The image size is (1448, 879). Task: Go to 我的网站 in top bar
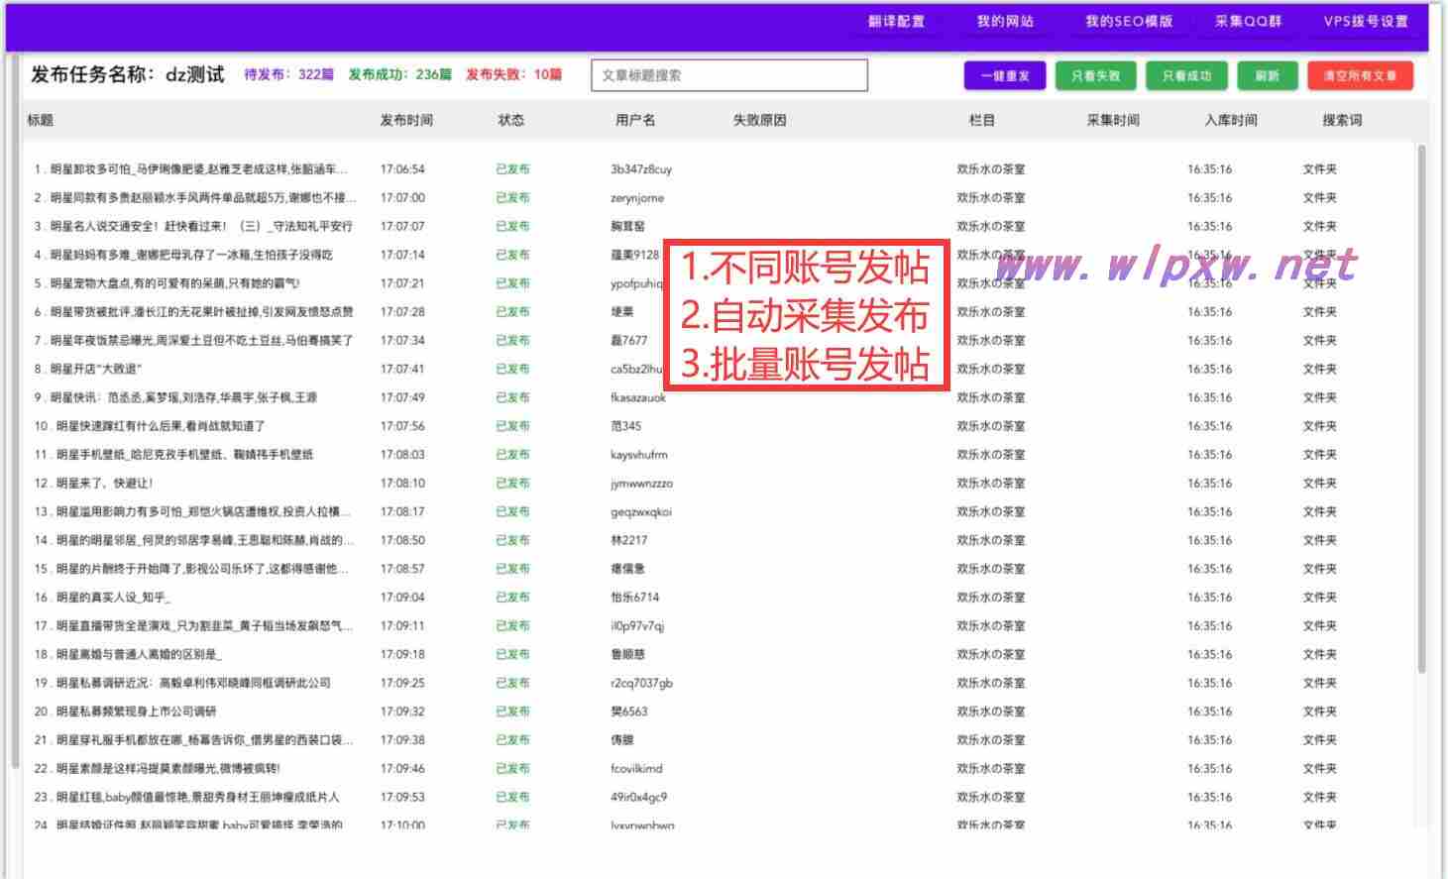[x=1005, y=21]
